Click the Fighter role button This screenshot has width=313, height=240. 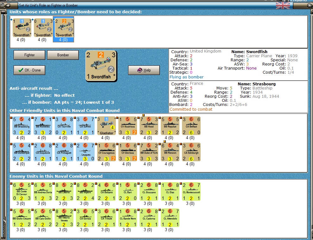pos(29,55)
